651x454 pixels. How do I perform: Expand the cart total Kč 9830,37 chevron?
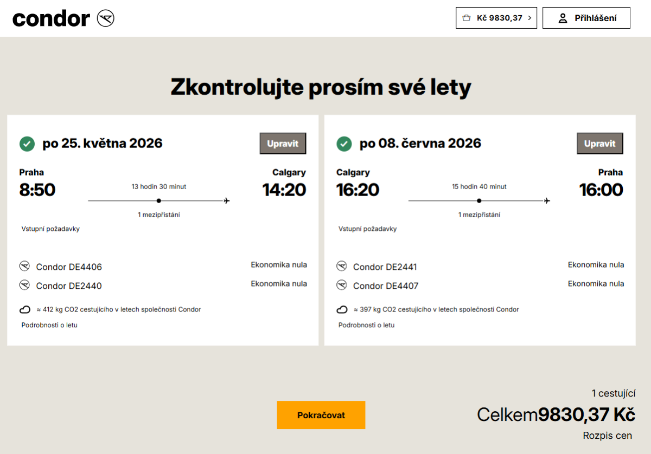pyautogui.click(x=529, y=18)
